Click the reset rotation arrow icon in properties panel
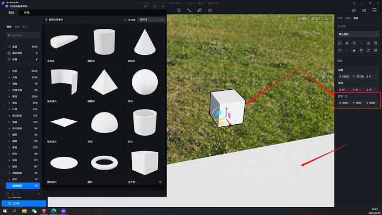Screen dimensions: 382x215 (x=340, y=50)
